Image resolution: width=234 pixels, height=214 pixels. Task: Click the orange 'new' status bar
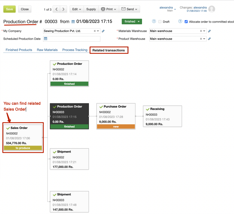pyautogui.click(x=116, y=127)
